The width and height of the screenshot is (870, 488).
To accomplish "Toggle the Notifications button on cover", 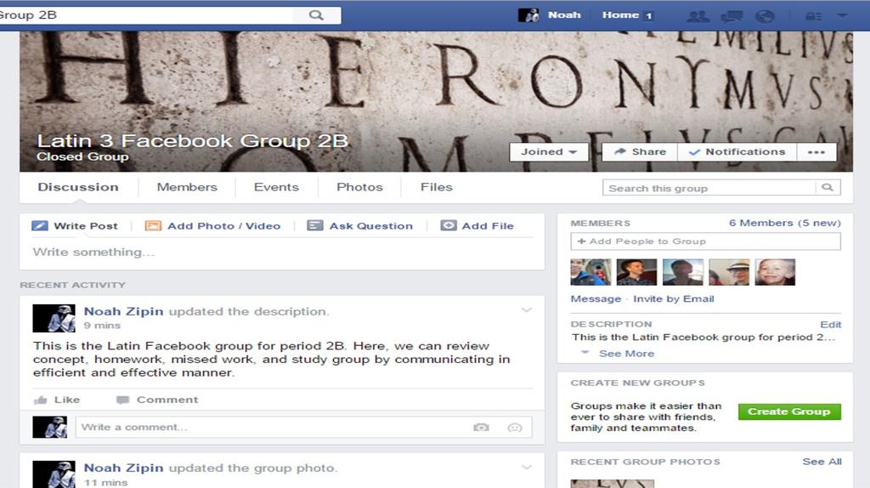I will [737, 151].
